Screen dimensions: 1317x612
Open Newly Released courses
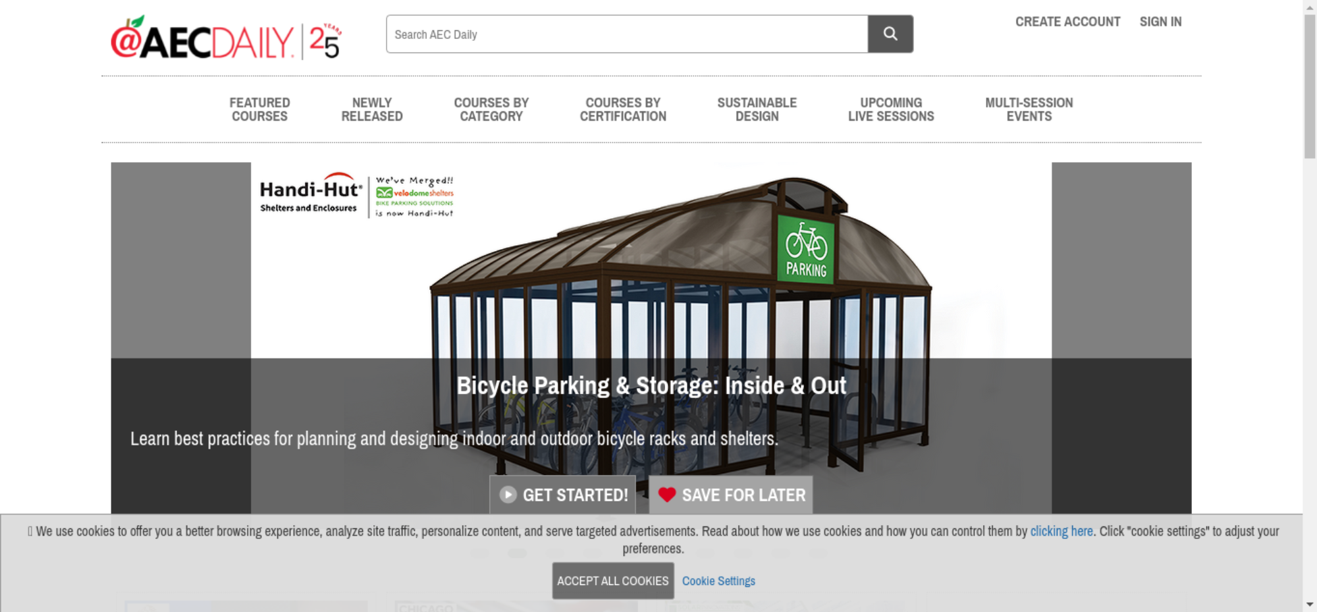click(372, 109)
